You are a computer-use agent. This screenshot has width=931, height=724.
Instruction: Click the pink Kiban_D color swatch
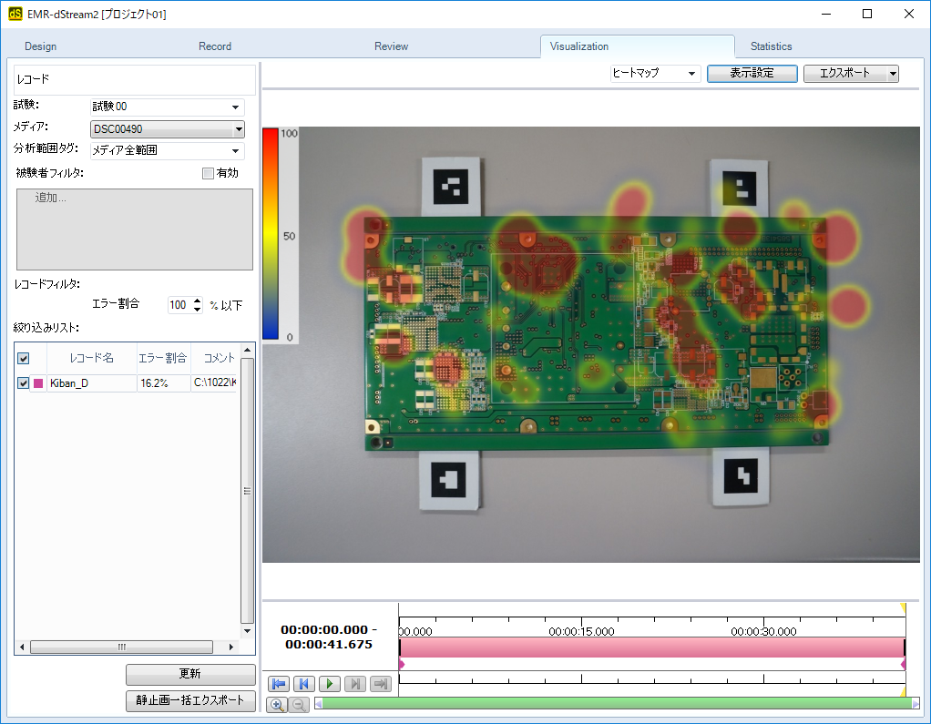coord(38,383)
